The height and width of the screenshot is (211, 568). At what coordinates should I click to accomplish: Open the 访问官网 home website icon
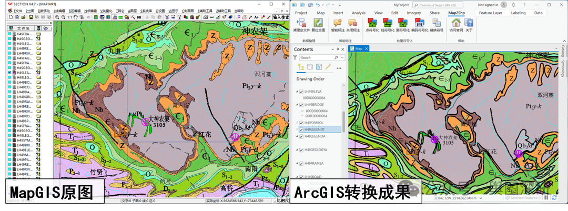tap(456, 23)
